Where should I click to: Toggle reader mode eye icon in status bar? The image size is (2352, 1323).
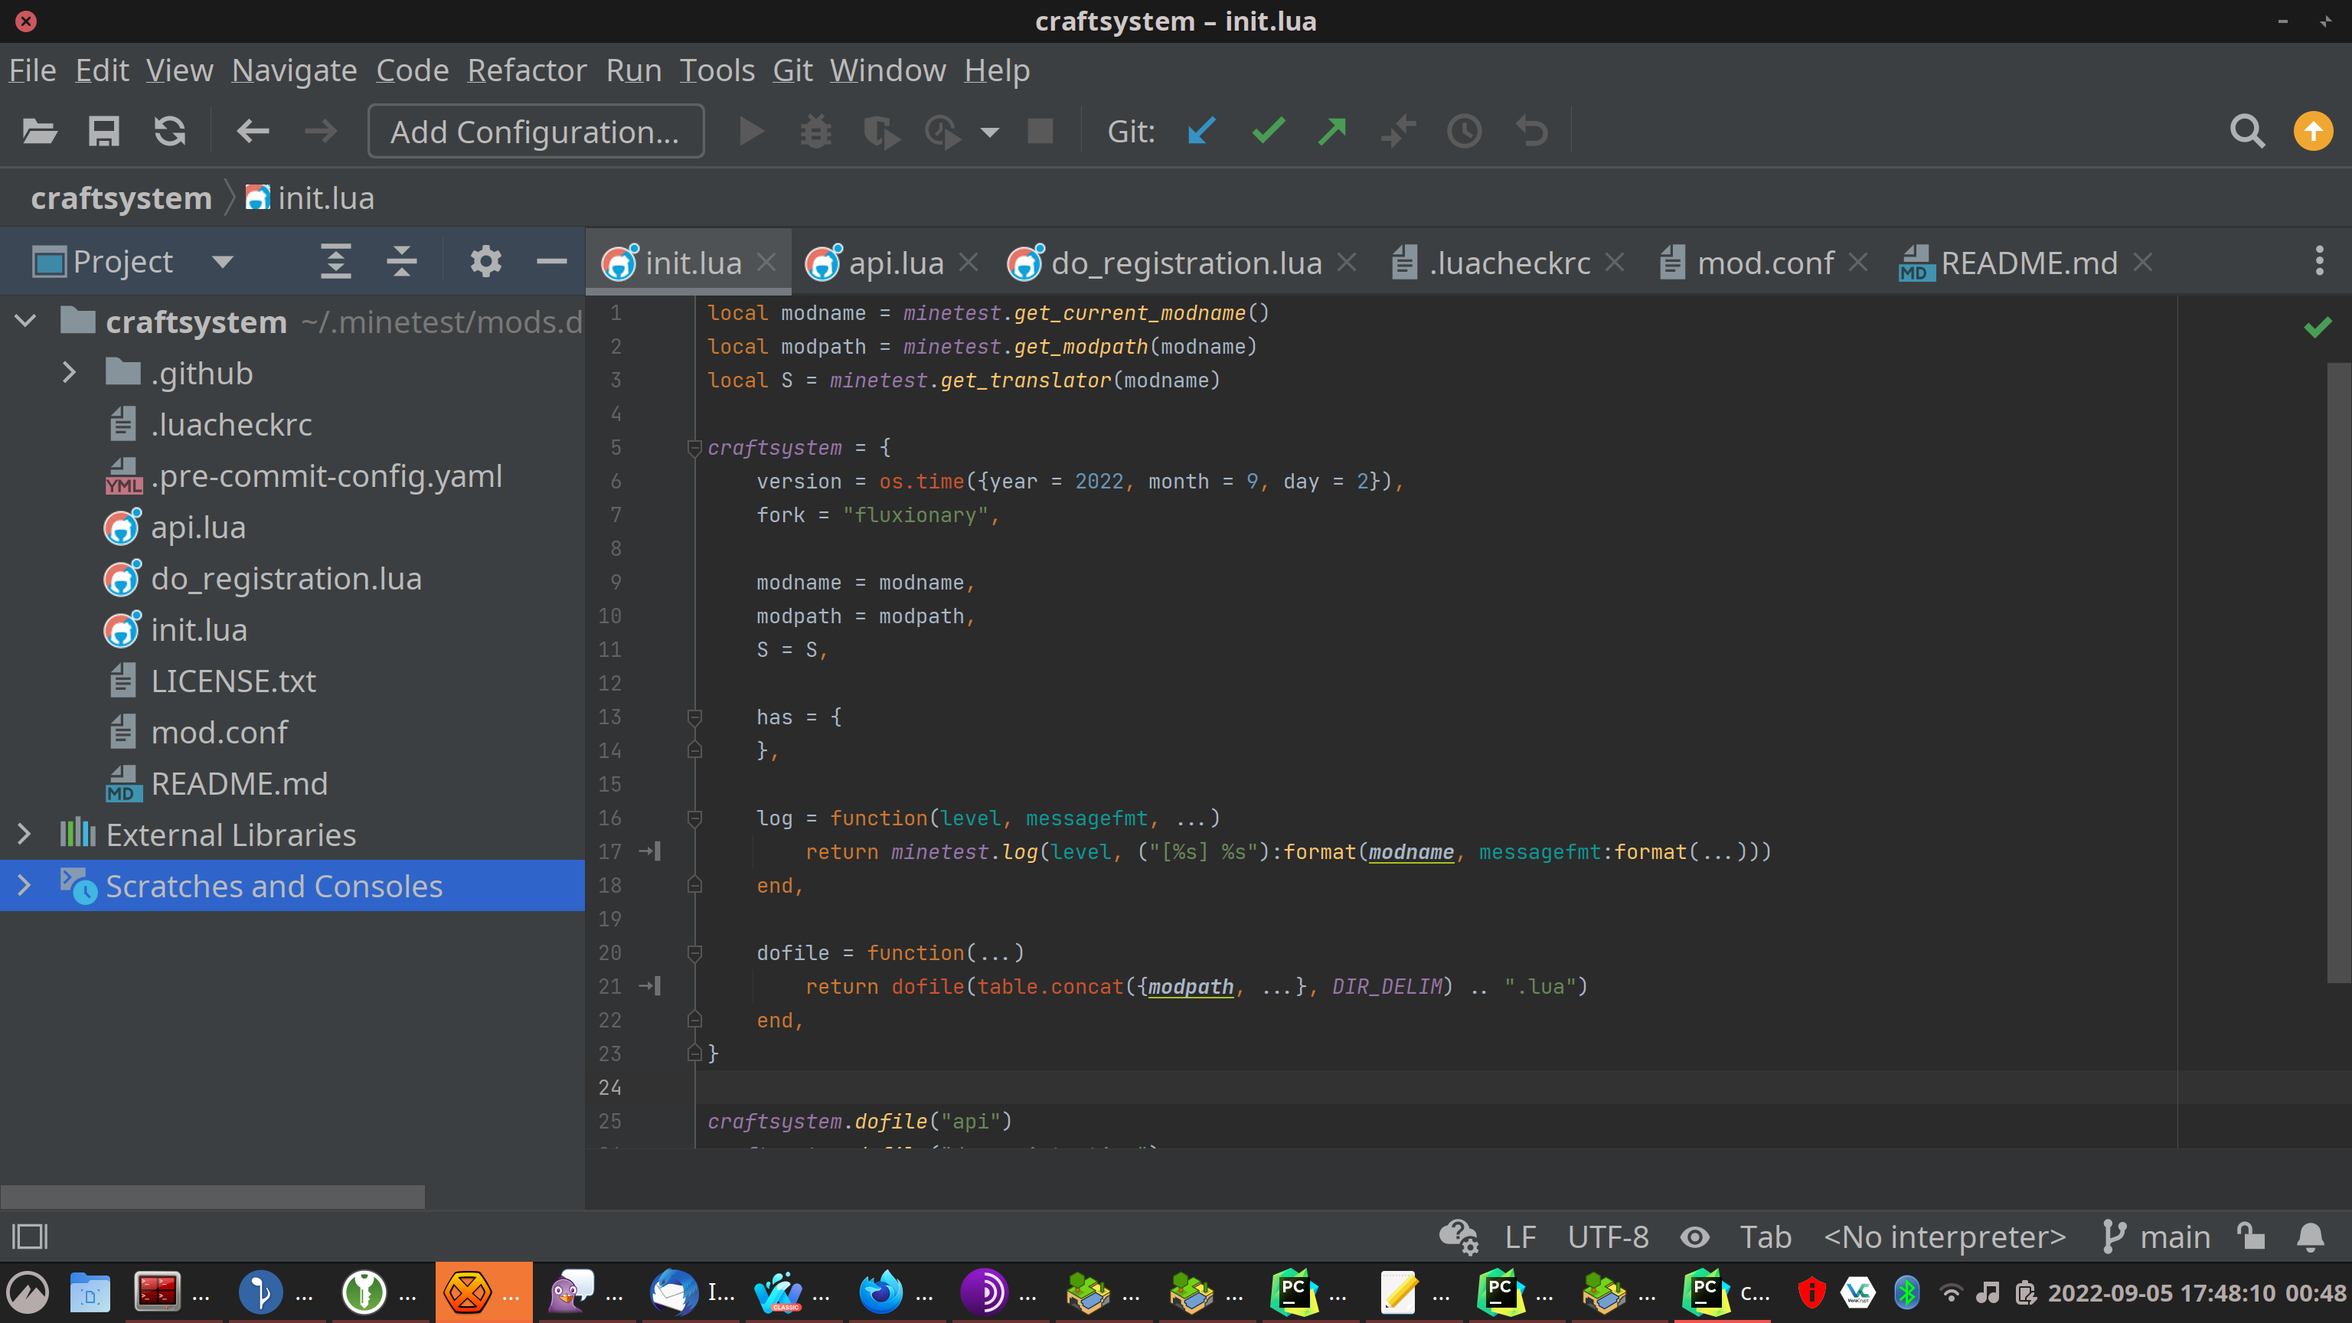tap(1694, 1237)
